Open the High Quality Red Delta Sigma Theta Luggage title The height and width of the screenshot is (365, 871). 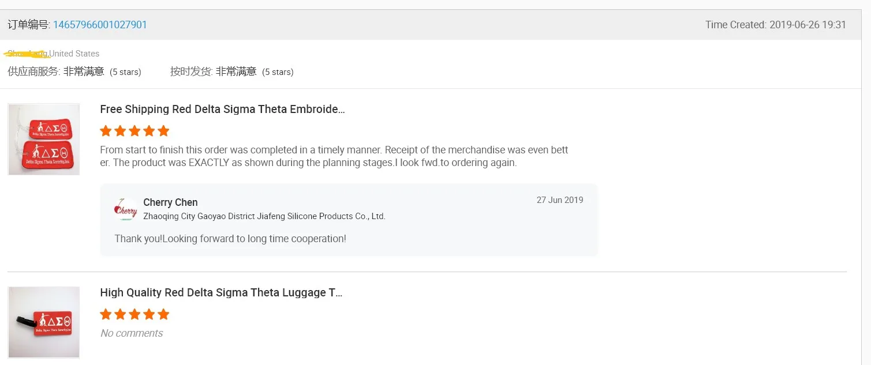pos(221,293)
